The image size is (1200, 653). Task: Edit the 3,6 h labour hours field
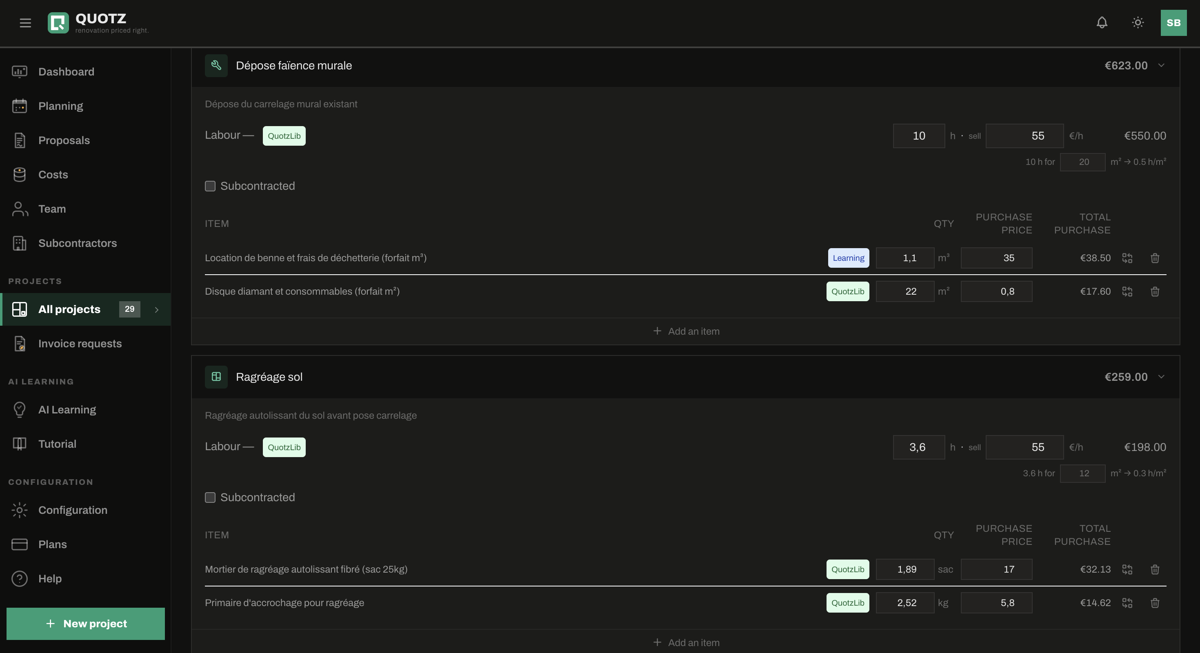tap(919, 447)
